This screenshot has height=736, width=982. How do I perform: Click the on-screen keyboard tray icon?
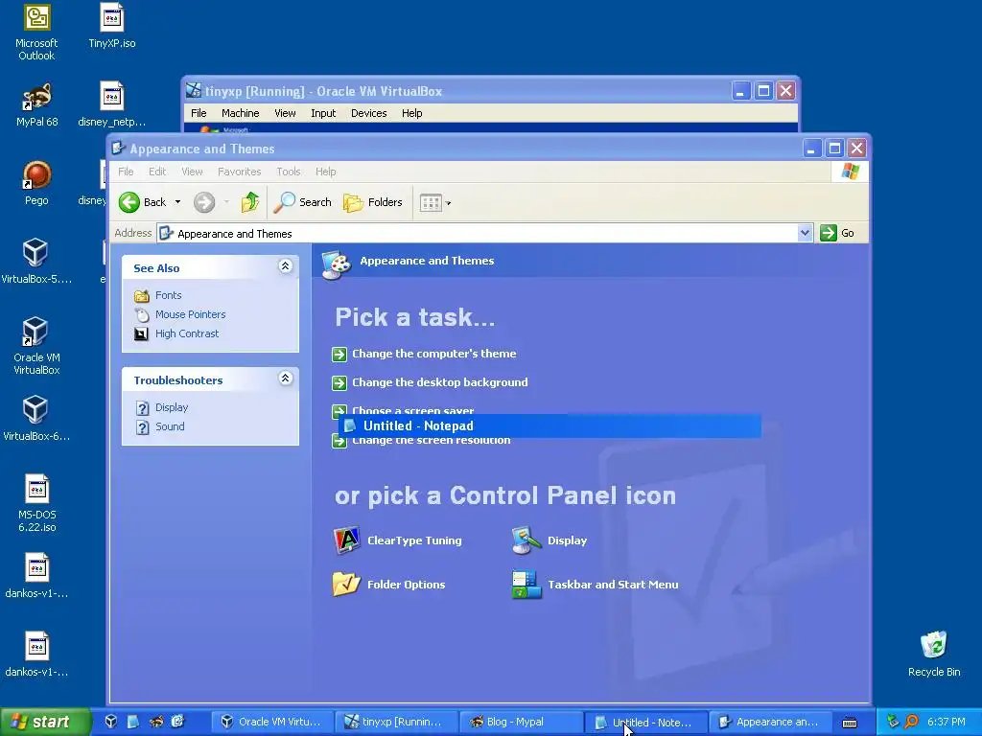pyautogui.click(x=850, y=723)
